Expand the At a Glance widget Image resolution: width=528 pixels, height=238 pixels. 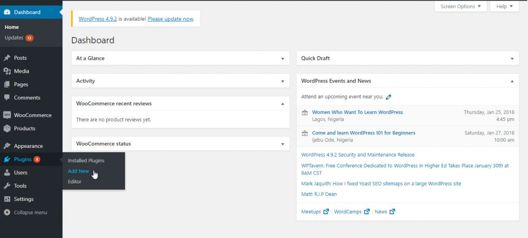283,59
